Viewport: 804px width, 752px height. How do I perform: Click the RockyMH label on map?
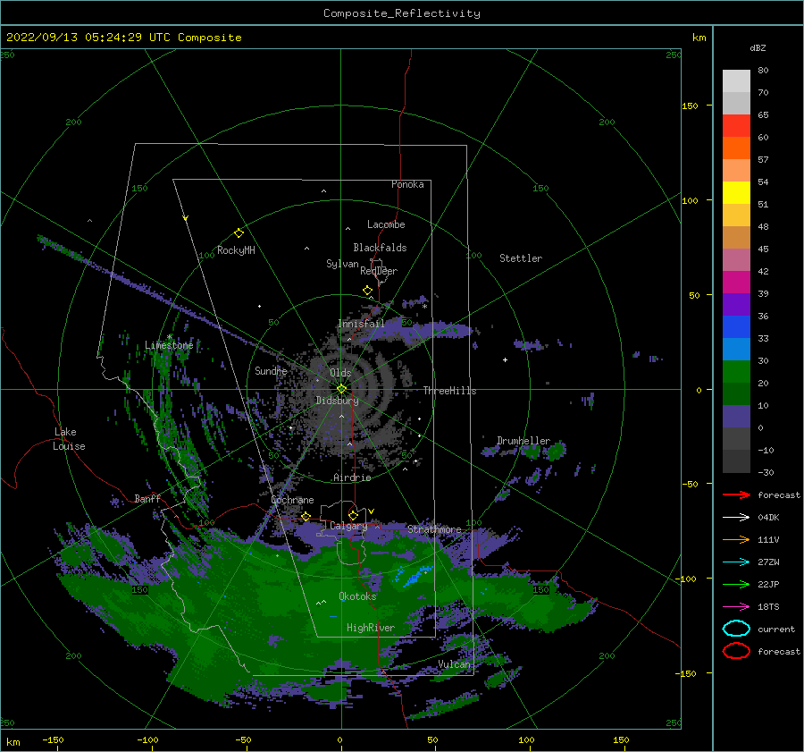tap(236, 250)
